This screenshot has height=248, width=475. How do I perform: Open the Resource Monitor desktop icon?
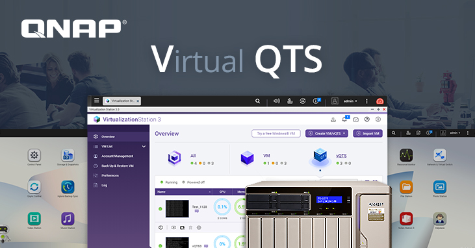(x=406, y=155)
